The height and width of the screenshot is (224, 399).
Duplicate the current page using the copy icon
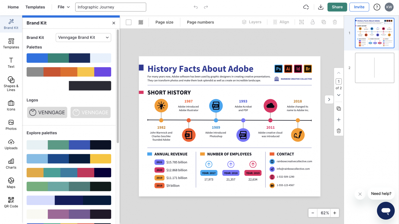pos(338,108)
